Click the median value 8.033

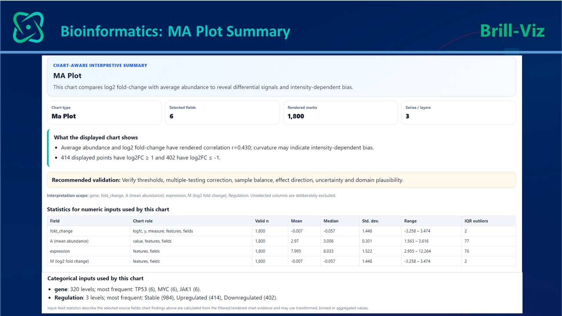coord(329,251)
